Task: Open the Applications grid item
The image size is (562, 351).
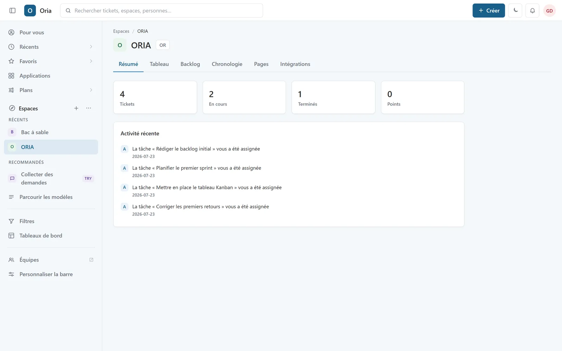Action: pos(51,75)
